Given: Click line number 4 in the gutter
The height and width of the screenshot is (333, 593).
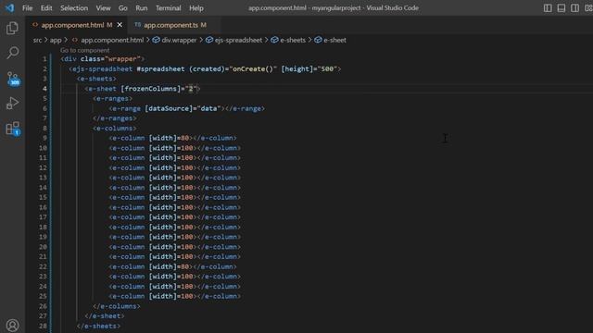Looking at the screenshot, I should click(44, 89).
